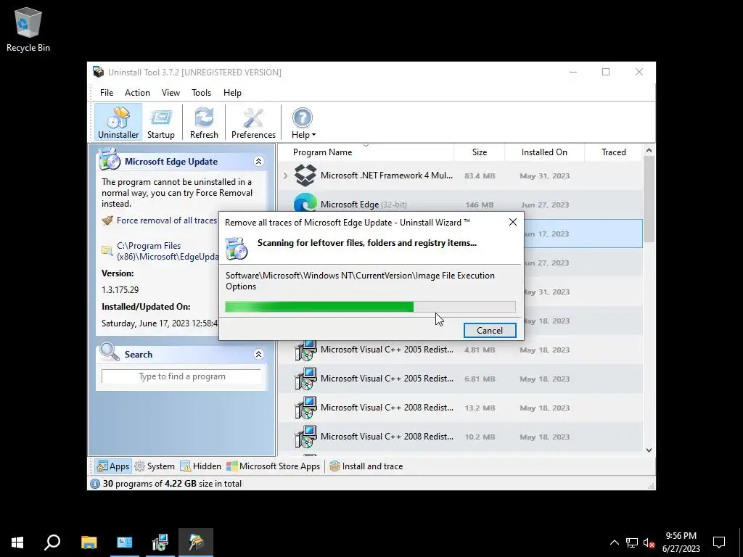Select the Microsoft .NET Framework 4 icon
The width and height of the screenshot is (743, 557).
305,176
